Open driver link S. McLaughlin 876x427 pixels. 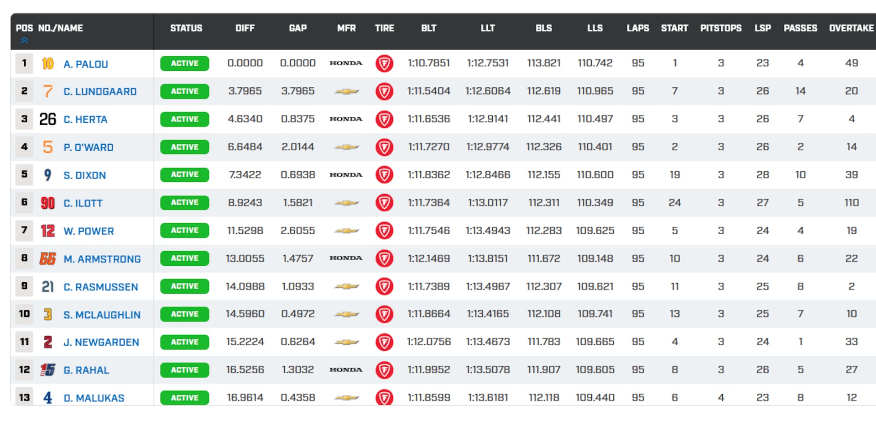102,315
